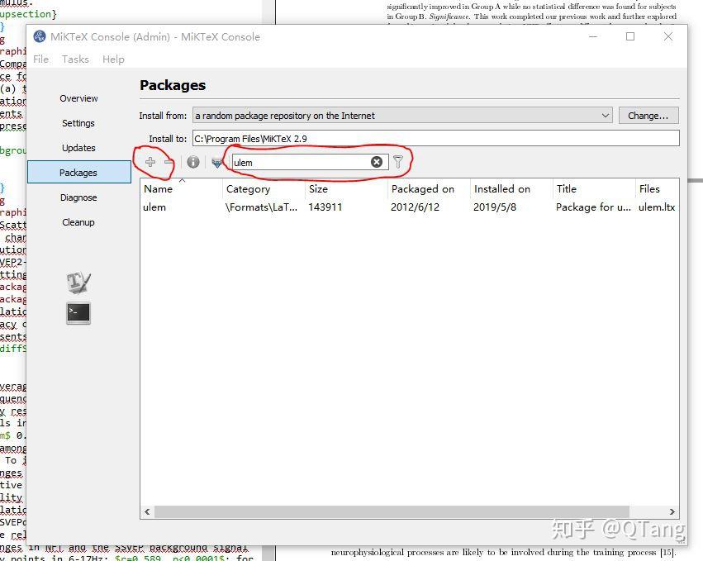Screen dimensions: 703x561
Task: Click the 2012/6/12 packaged date cell
Action: point(416,207)
